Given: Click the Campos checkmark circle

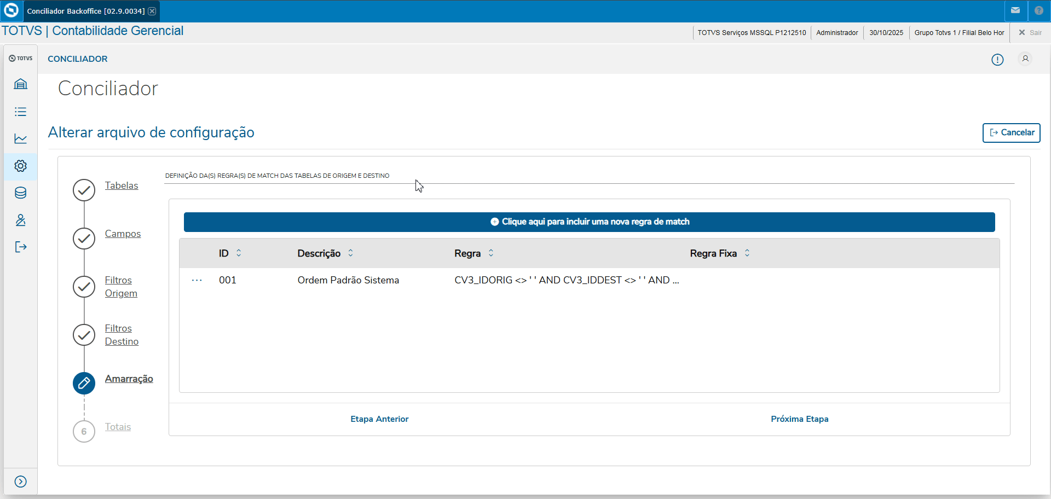Looking at the screenshot, I should pos(84,239).
